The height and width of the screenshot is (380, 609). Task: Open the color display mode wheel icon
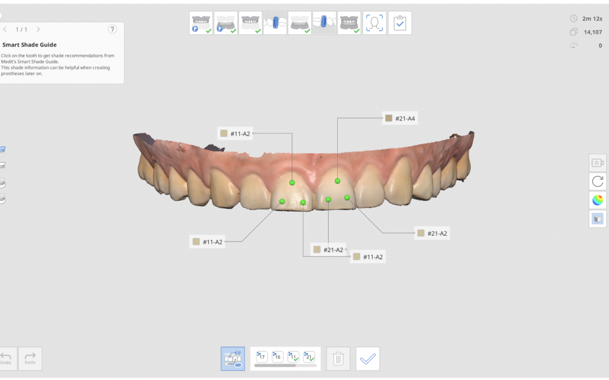tap(597, 200)
